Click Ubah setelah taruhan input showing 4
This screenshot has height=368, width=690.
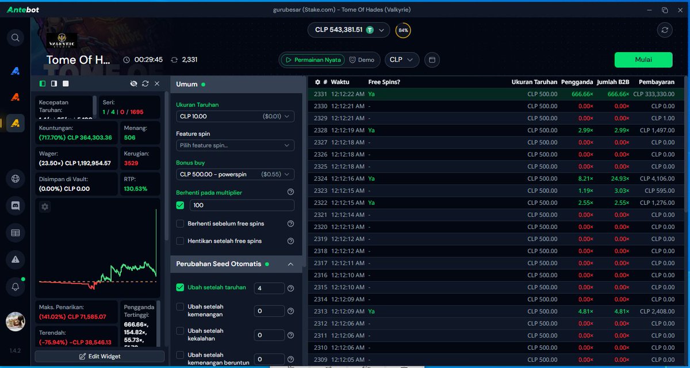coord(269,288)
